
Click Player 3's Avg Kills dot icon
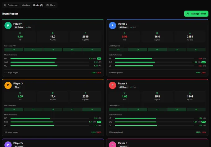click(x=53, y=93)
